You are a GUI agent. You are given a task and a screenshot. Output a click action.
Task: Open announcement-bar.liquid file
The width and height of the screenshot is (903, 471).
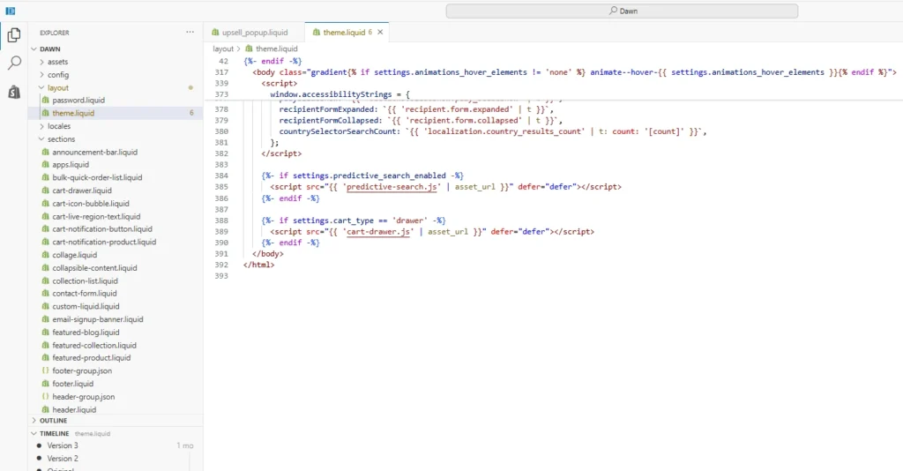(94, 152)
